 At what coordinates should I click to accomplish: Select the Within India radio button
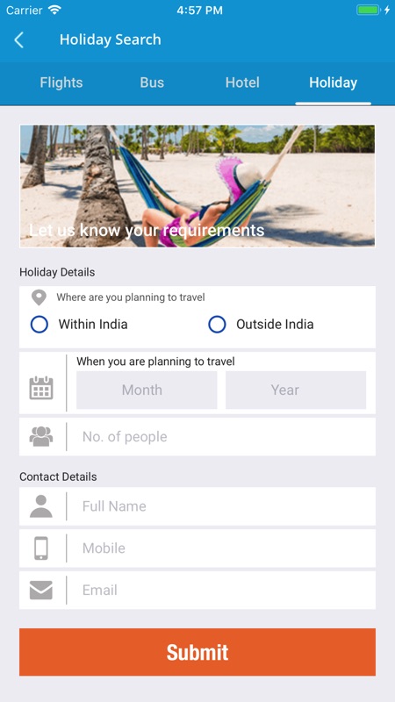click(x=39, y=325)
